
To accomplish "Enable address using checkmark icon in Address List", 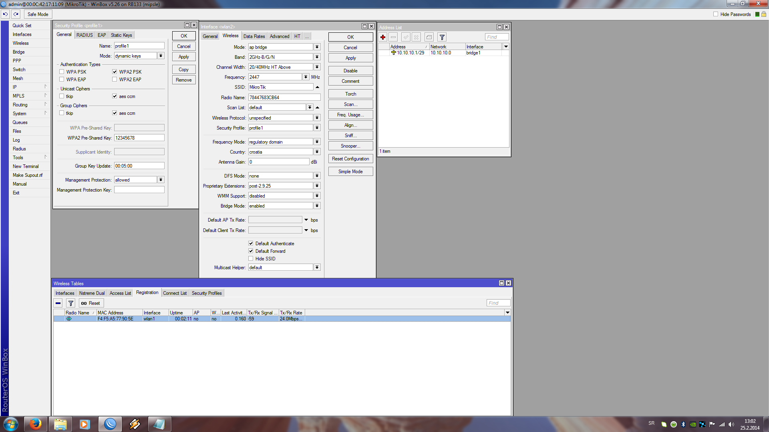I will 406,37.
